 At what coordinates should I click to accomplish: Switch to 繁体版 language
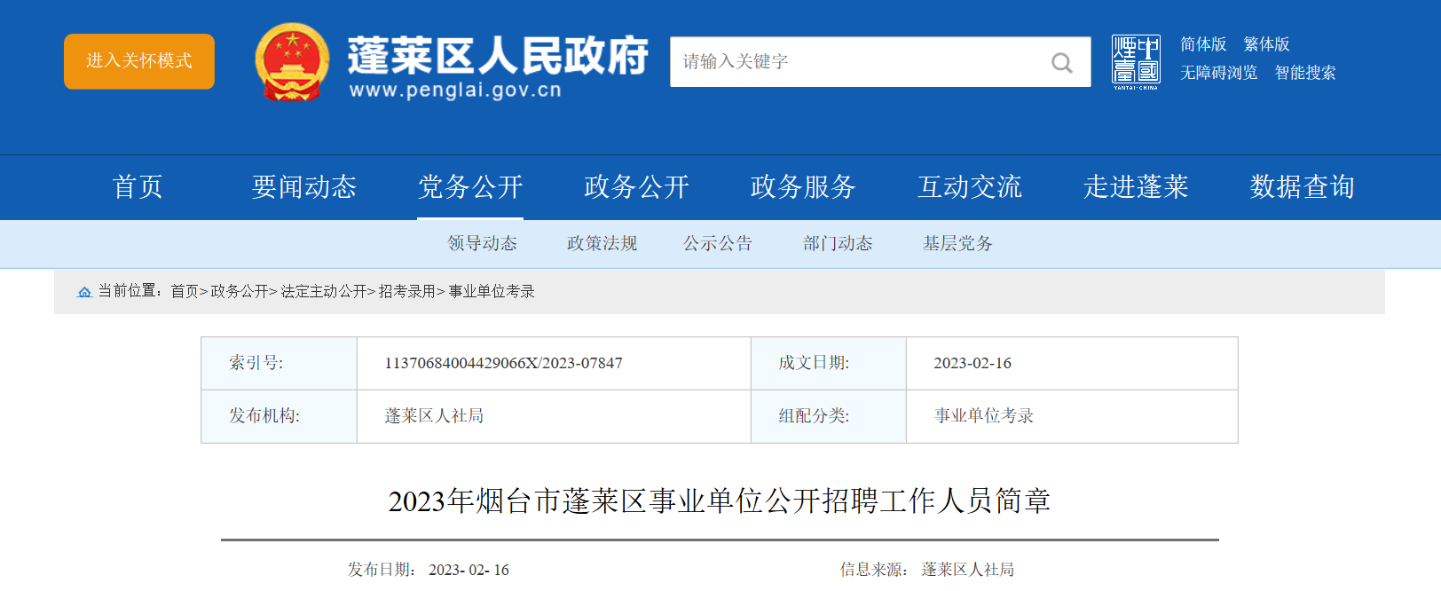click(1266, 44)
